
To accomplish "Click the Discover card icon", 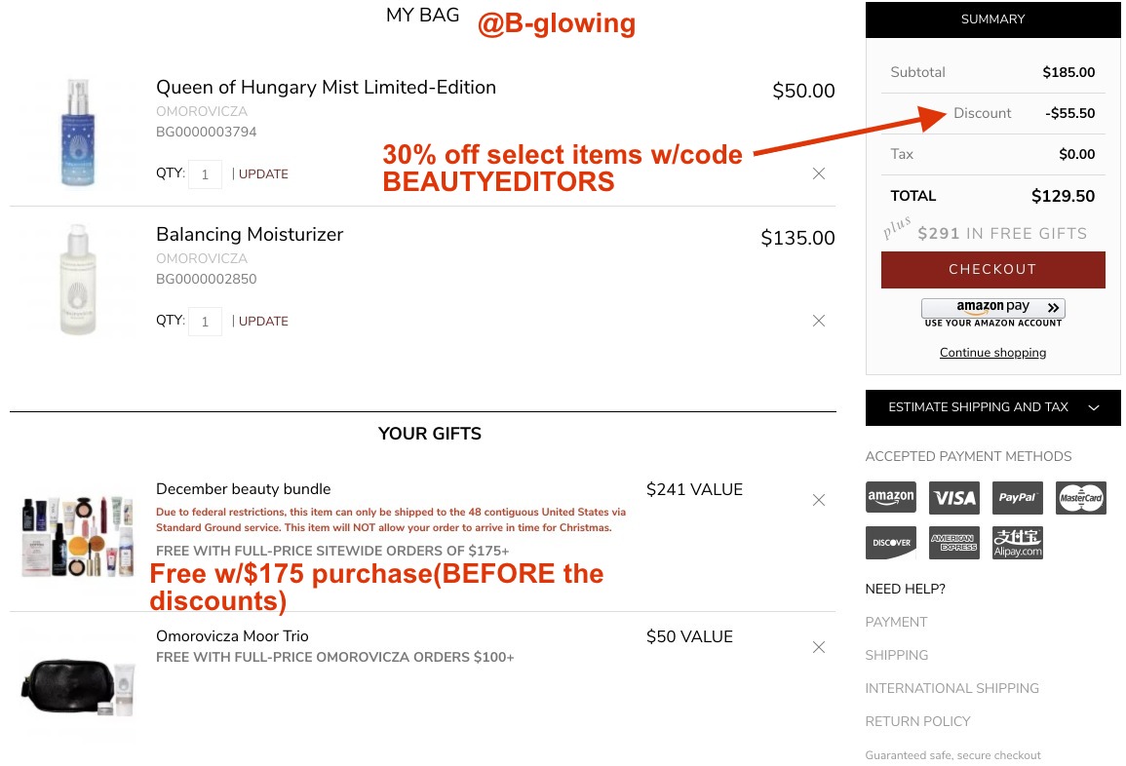I will point(890,543).
